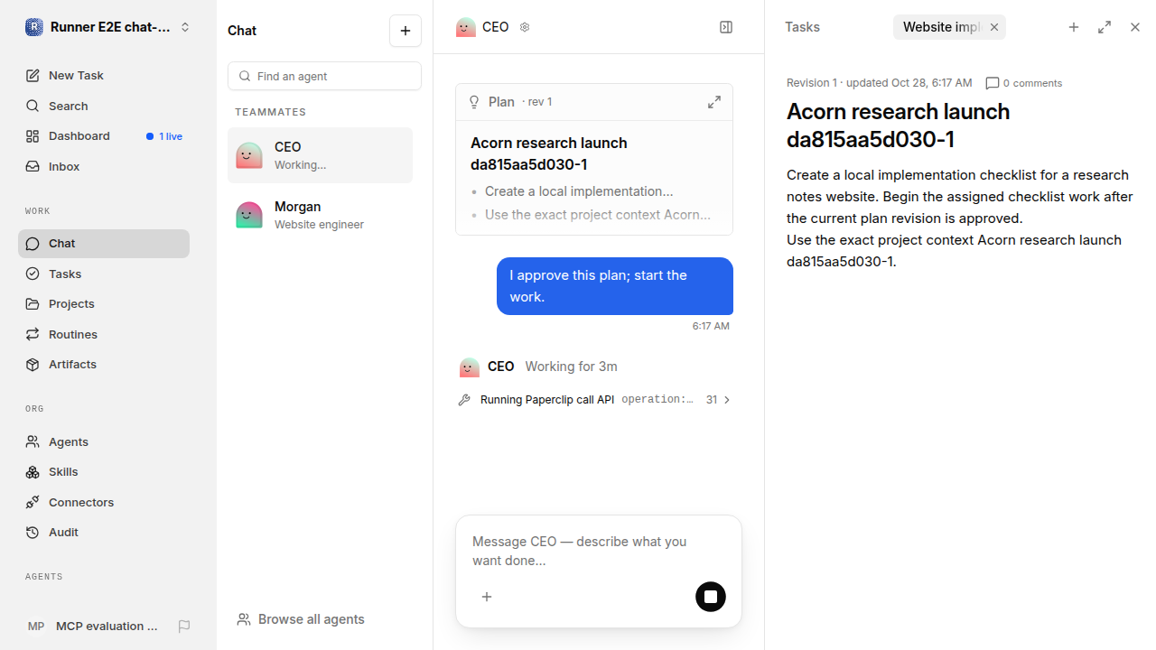Toggle the side panel with the layout icon
This screenshot has width=1156, height=650.
coord(726,27)
